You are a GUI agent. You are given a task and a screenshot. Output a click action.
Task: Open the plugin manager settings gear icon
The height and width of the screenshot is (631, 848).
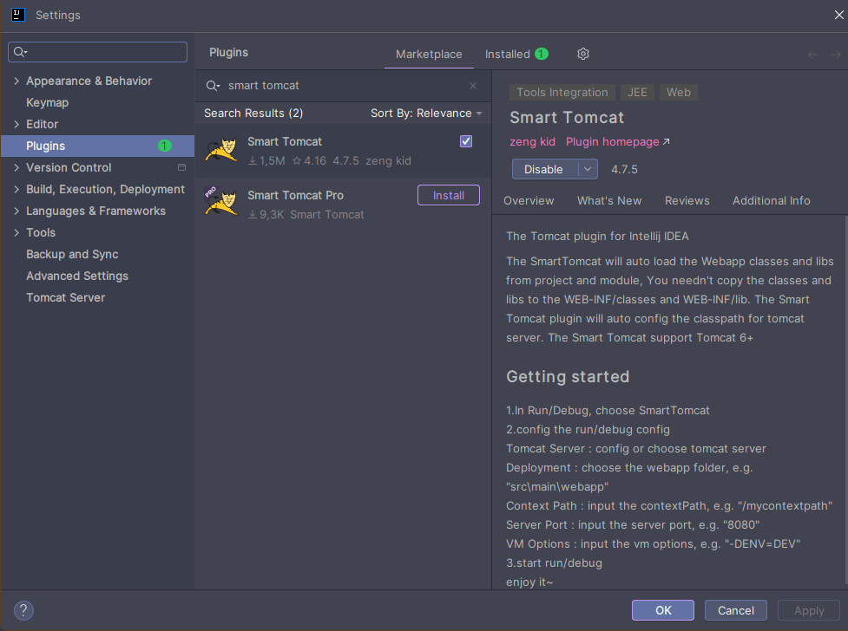pos(582,54)
